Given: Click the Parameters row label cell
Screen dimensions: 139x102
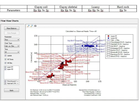Looking at the screenshot, I should pyautogui.click(x=14, y=10).
